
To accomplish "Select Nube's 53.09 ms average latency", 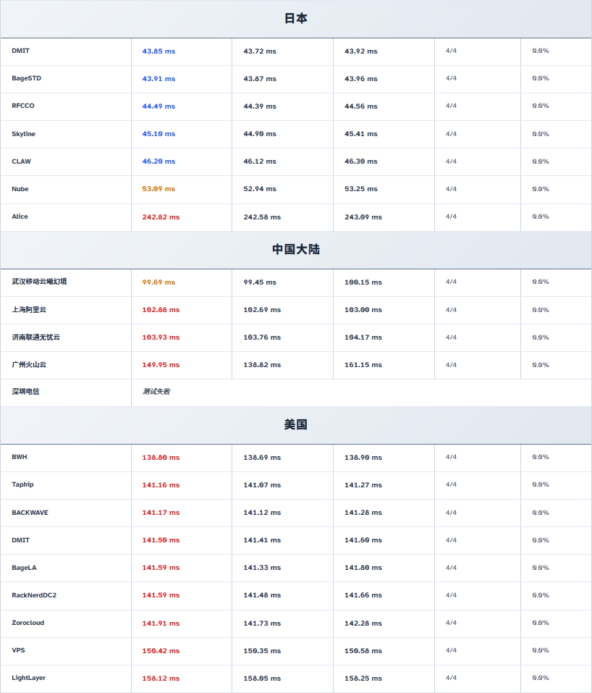I will click(x=158, y=189).
